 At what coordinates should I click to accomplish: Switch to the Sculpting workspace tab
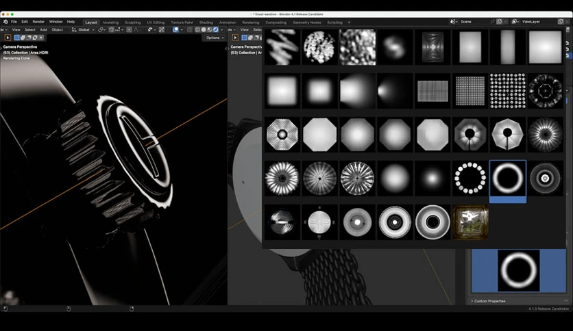point(133,23)
